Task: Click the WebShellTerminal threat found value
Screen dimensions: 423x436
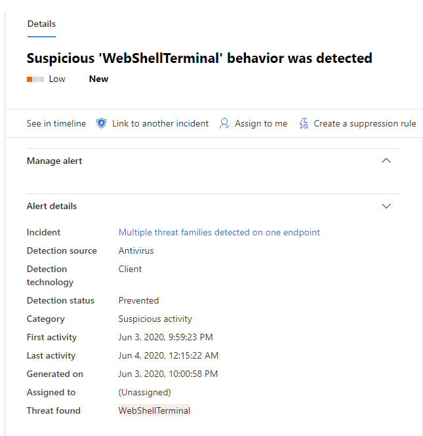Action: [154, 410]
